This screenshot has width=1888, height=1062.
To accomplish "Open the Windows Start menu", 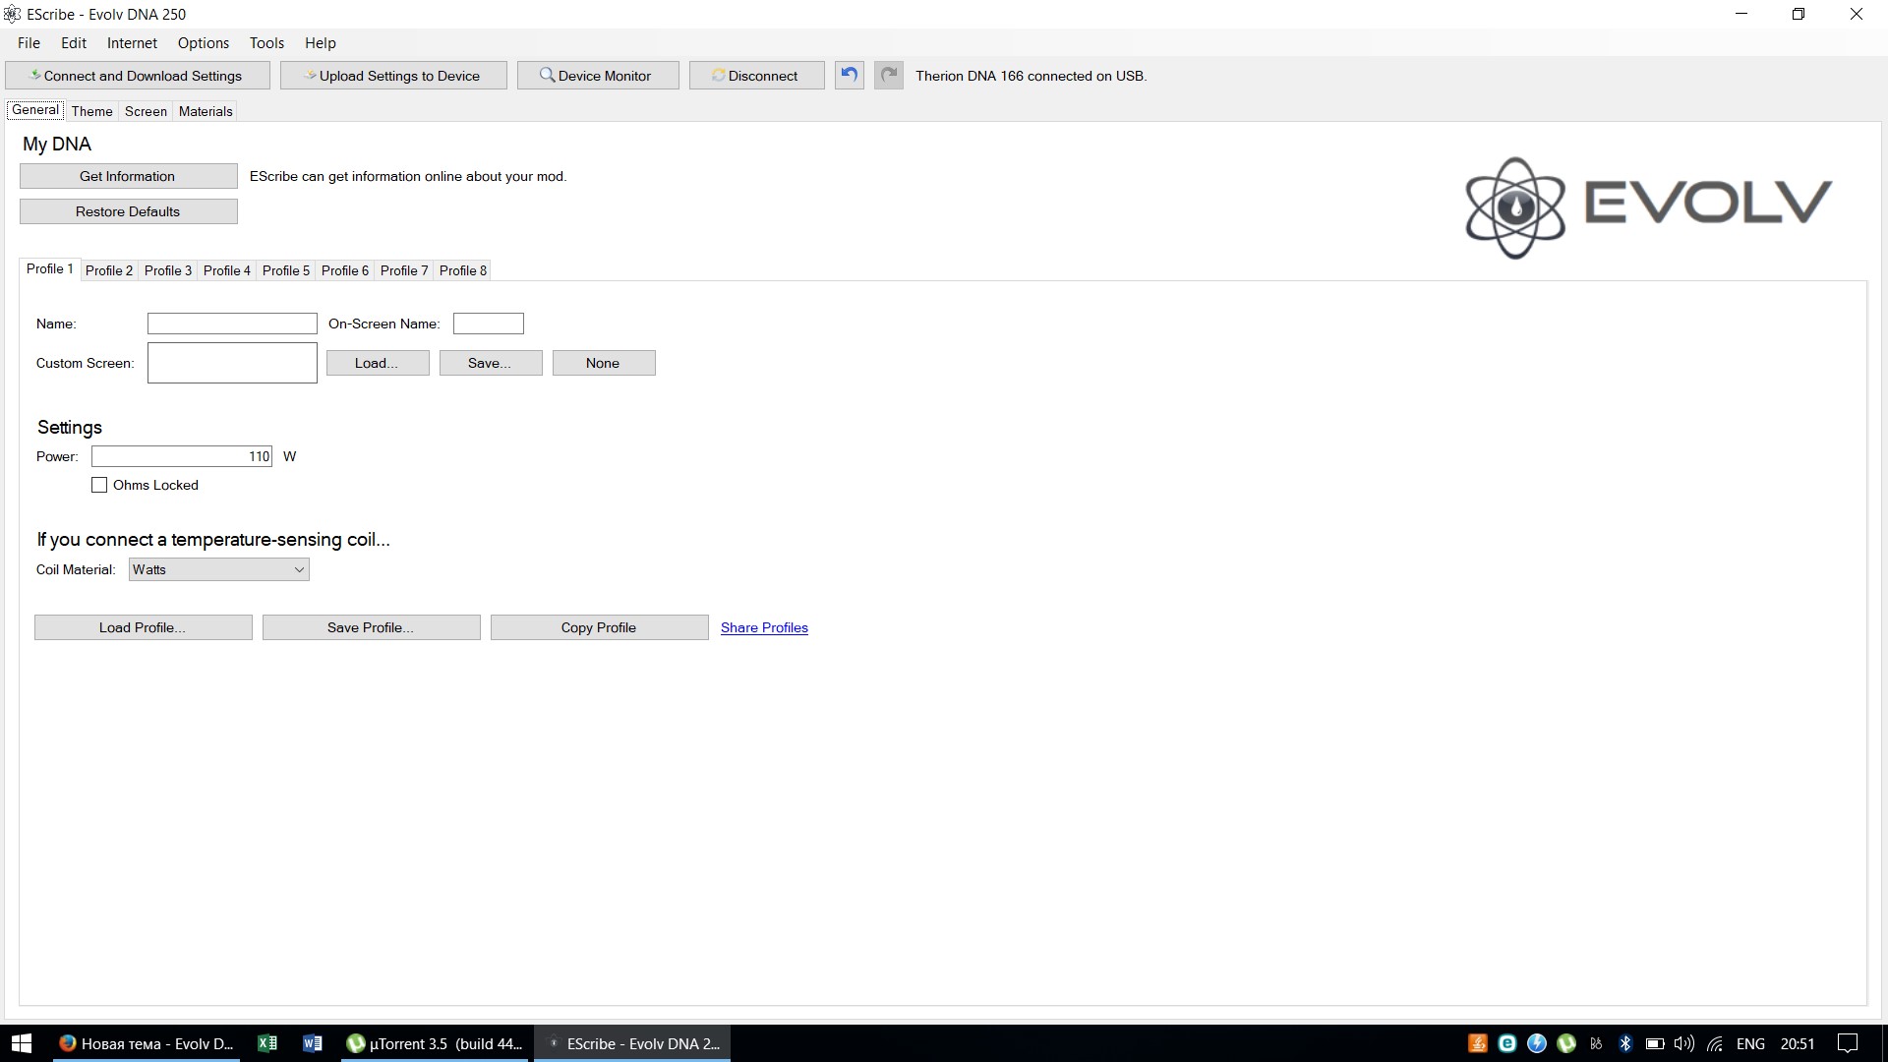I will [x=21, y=1043].
